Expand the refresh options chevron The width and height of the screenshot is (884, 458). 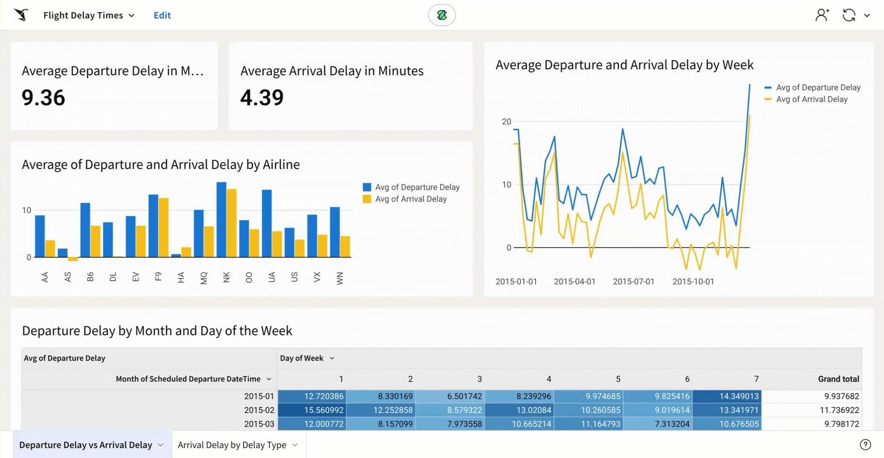[x=867, y=16]
